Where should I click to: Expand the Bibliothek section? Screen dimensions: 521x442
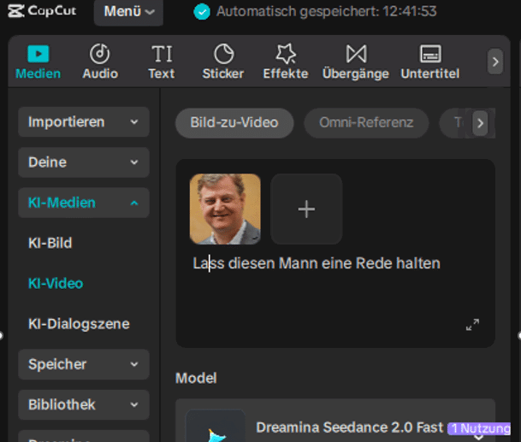[84, 404]
